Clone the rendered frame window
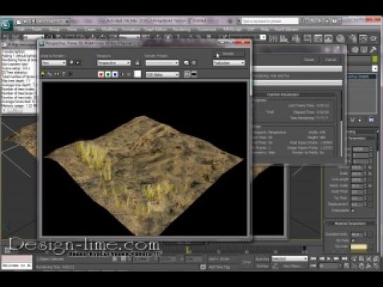This screenshot has height=287, width=383. [x=57, y=74]
